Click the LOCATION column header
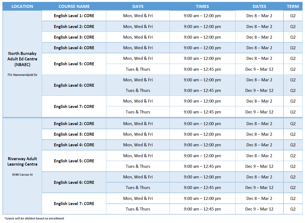 coord(22,6)
